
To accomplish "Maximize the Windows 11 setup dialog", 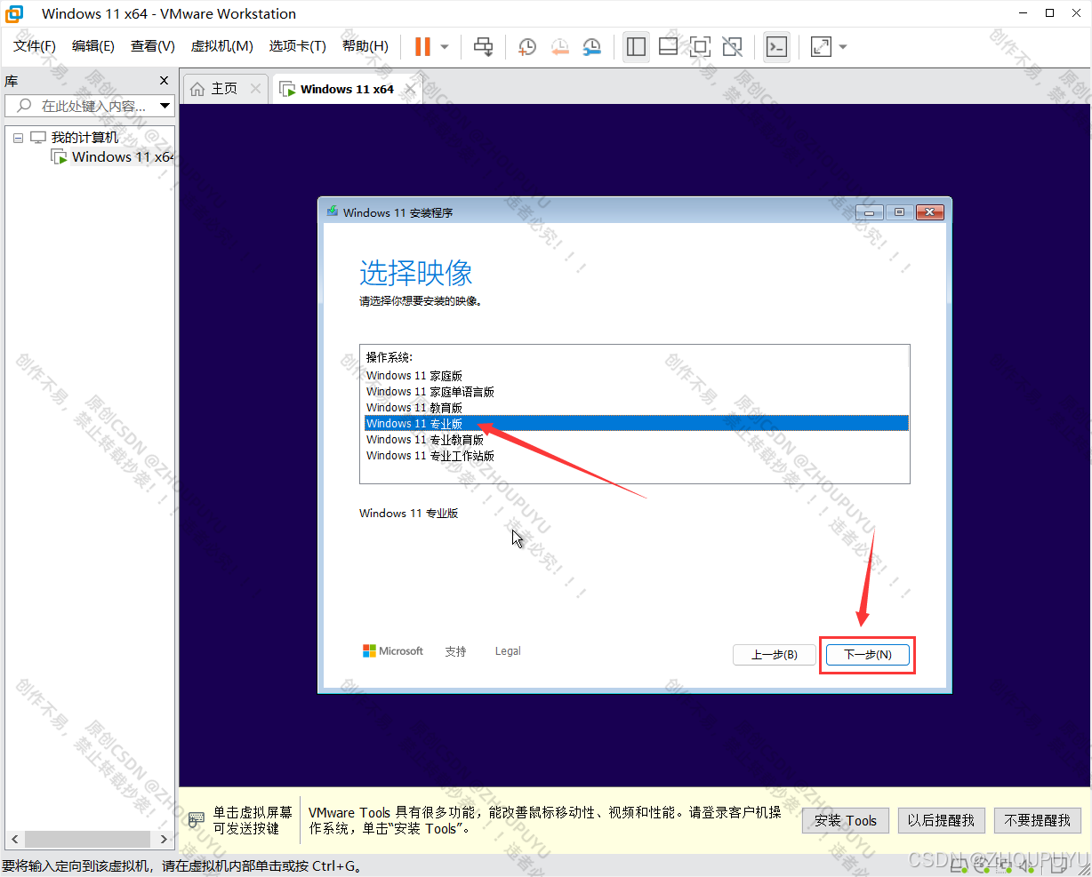I will pyautogui.click(x=899, y=212).
